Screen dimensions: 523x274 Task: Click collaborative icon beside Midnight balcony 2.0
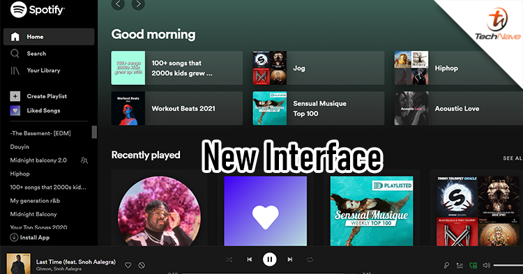pos(84,160)
